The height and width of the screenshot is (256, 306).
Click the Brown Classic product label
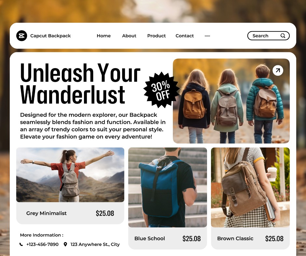point(235,238)
